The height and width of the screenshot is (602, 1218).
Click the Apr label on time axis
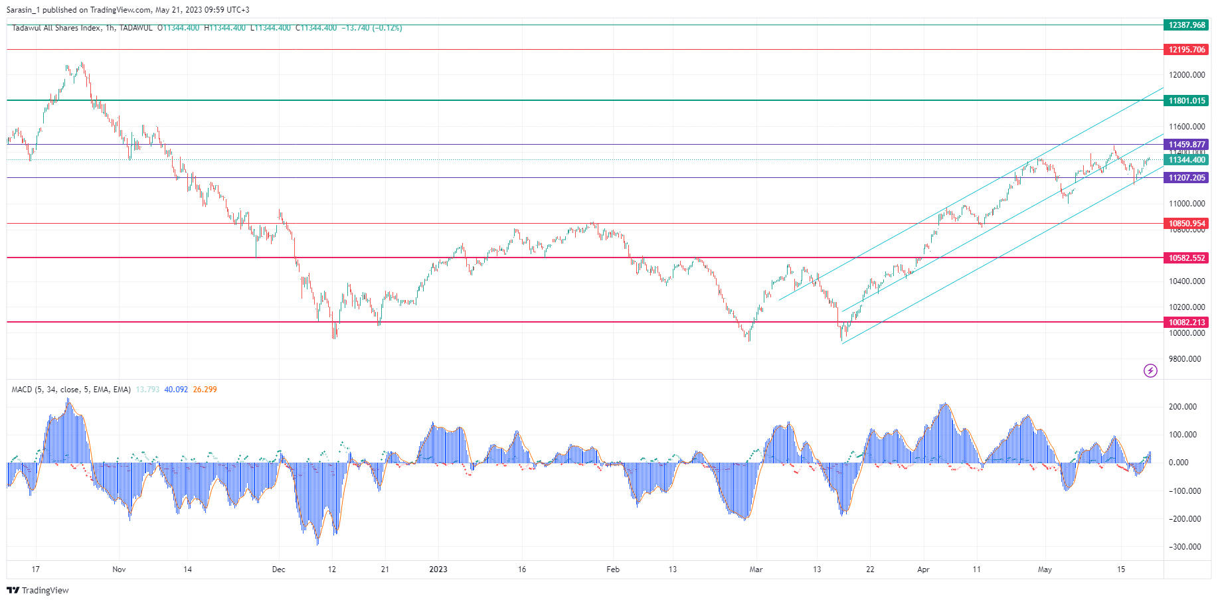923,569
